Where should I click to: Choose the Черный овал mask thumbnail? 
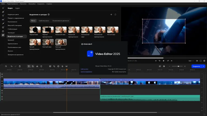coord(35,30)
